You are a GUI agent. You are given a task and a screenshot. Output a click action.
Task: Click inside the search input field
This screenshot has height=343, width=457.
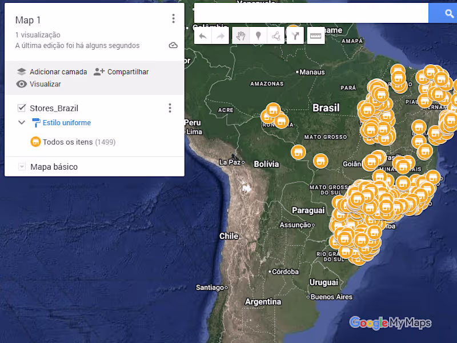coord(311,13)
